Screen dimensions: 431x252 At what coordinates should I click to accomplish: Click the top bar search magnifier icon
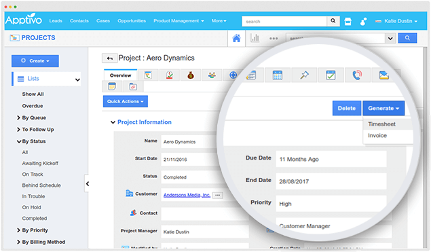click(x=333, y=21)
